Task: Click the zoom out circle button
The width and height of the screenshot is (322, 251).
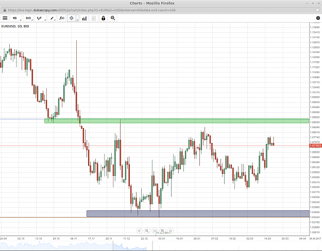Action: pyautogui.click(x=147, y=231)
